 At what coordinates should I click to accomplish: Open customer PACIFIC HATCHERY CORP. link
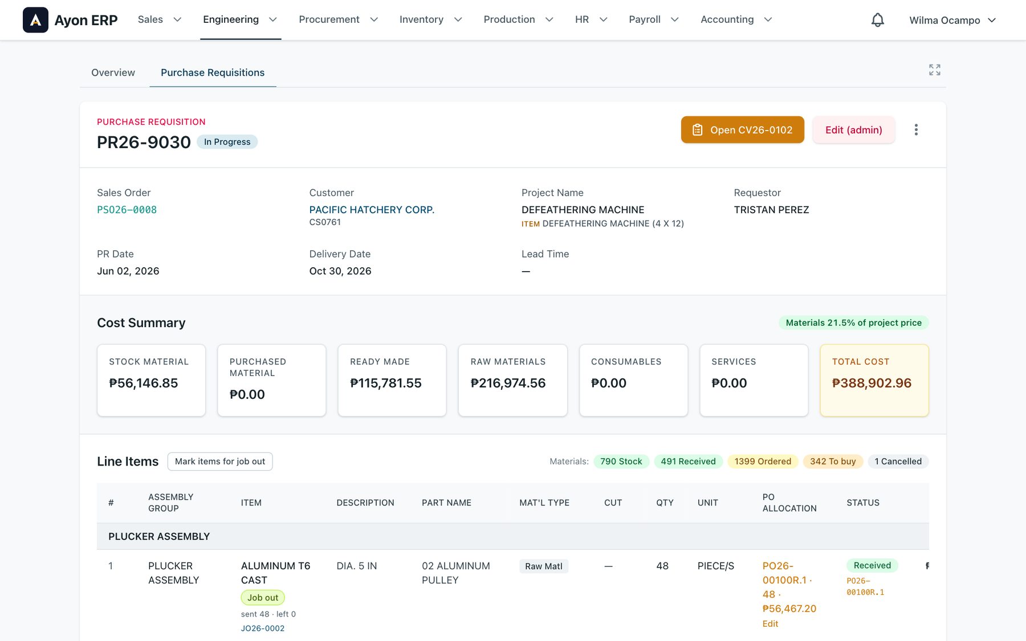(372, 210)
